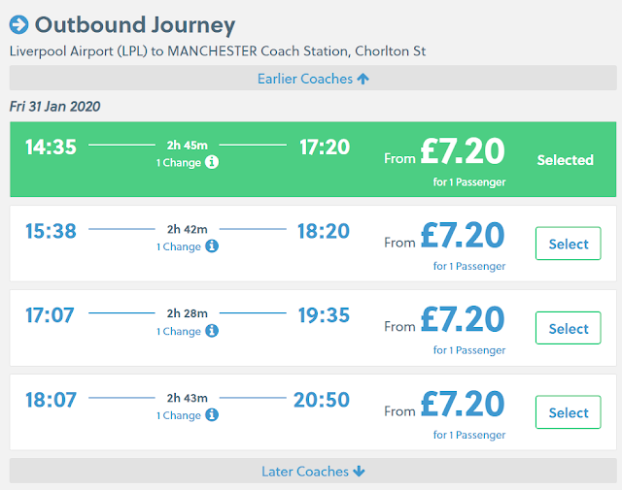The image size is (622, 490).
Task: View 1 Change details for 17:07 coach
Action: [179, 332]
